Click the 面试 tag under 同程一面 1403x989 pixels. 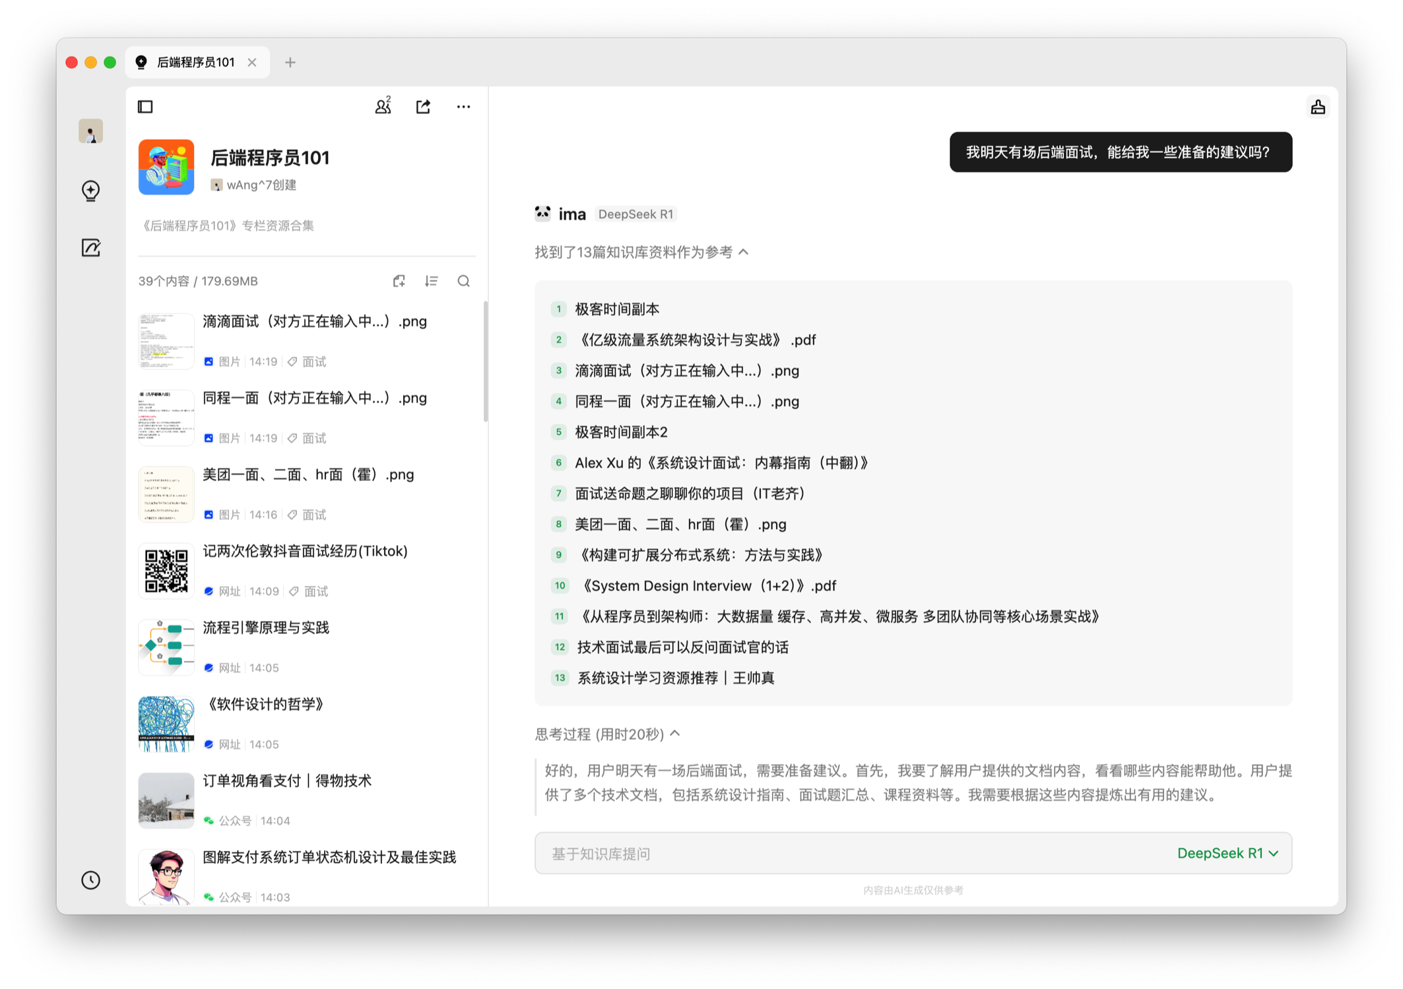(x=307, y=438)
